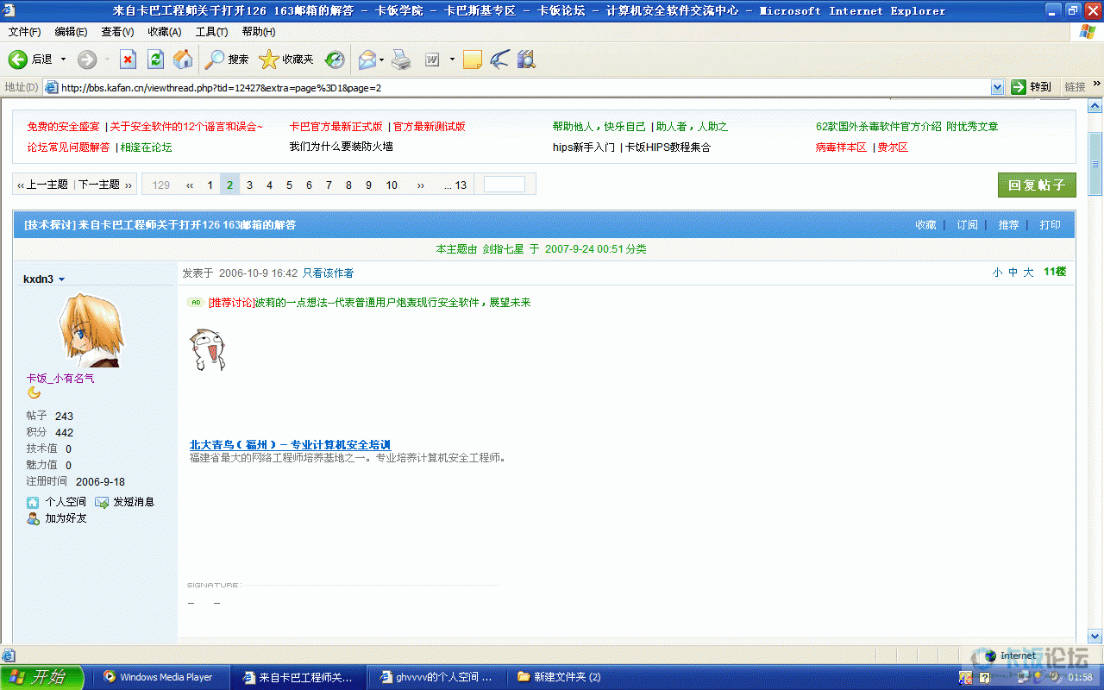Expand the address bar dropdown arrow
The width and height of the screenshot is (1104, 690).
(997, 87)
